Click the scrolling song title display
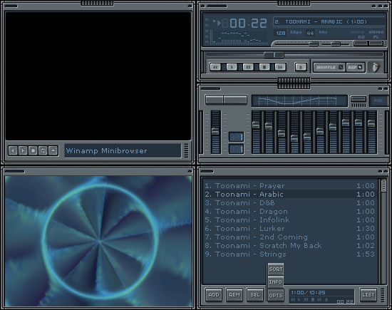 [329, 22]
